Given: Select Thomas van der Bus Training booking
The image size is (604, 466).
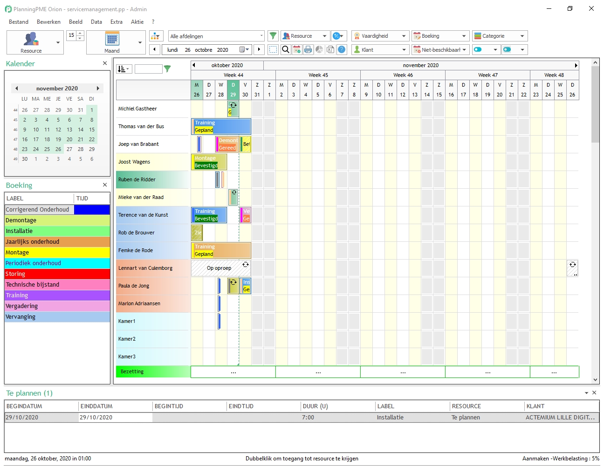Looking at the screenshot, I should click(221, 126).
